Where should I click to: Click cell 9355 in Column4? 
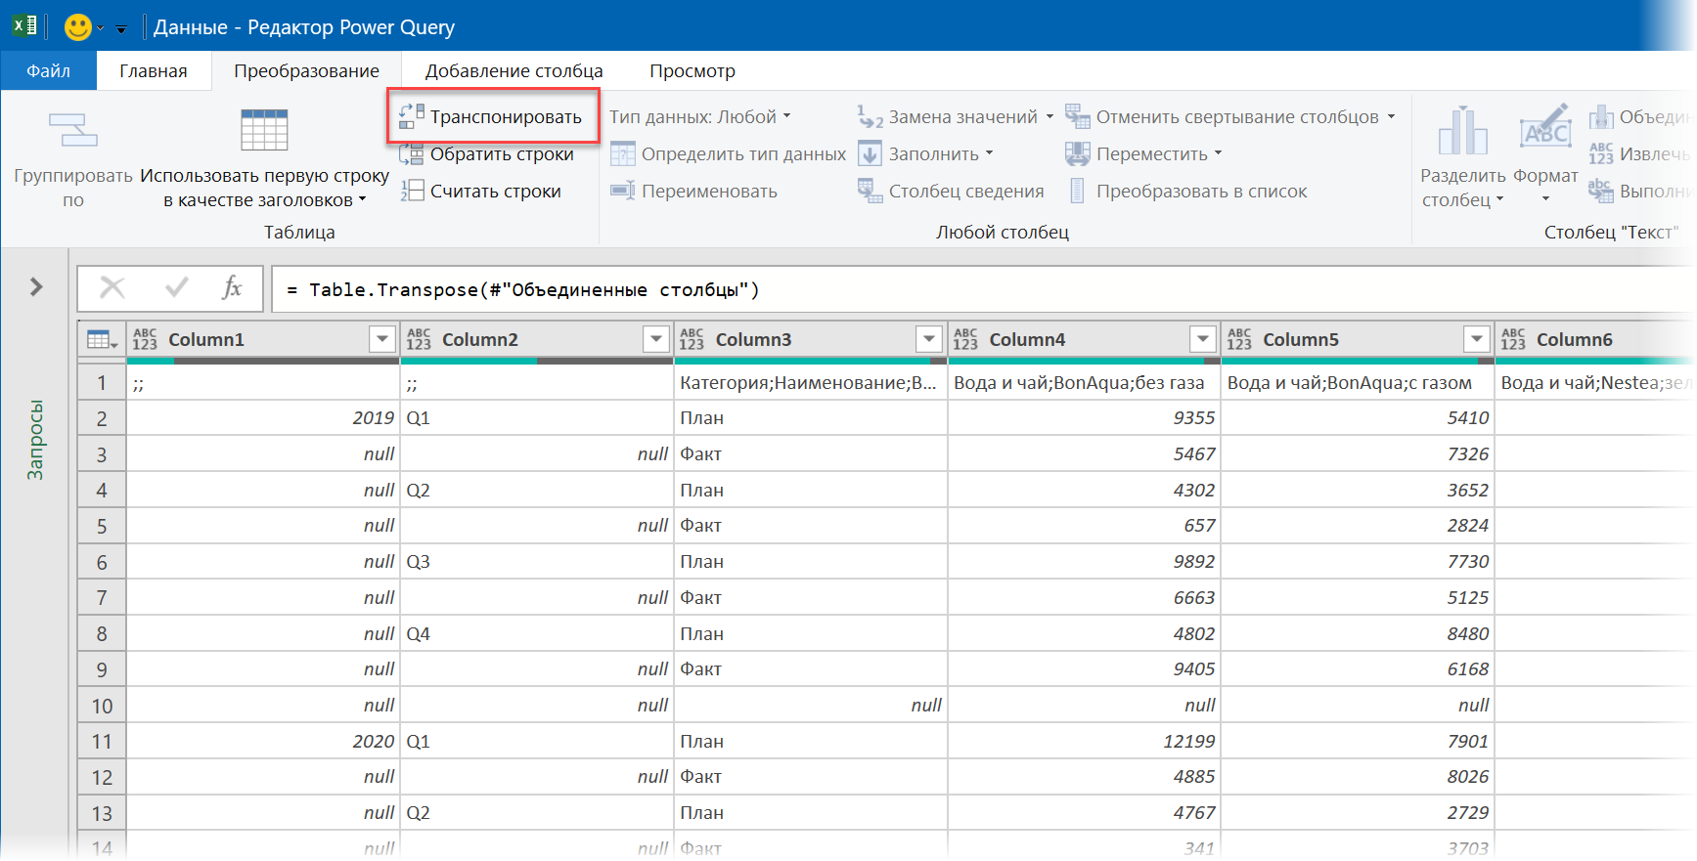[x=1084, y=418]
